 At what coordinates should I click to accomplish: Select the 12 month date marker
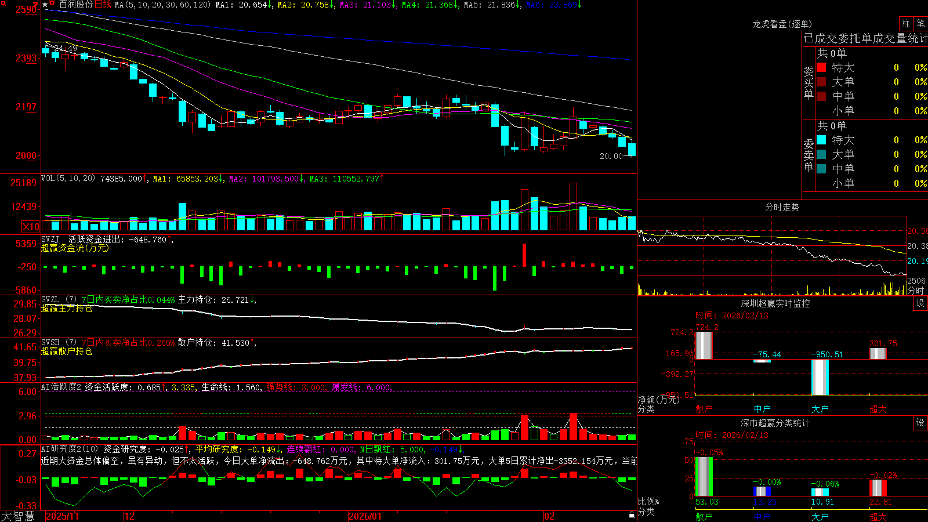pyautogui.click(x=129, y=516)
